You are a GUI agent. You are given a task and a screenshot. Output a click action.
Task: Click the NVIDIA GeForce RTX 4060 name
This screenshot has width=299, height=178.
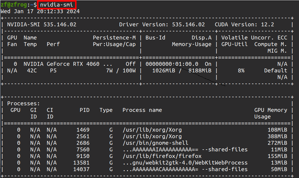(x=61, y=64)
